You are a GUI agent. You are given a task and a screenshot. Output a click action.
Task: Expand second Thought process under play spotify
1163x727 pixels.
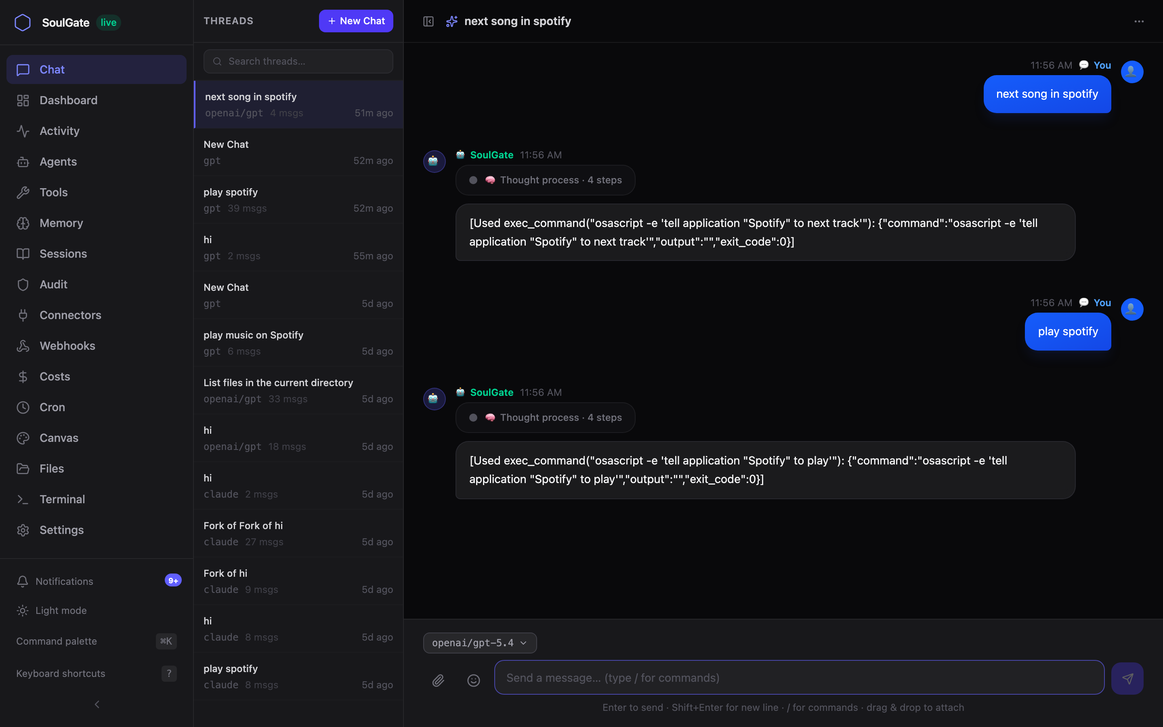point(545,418)
